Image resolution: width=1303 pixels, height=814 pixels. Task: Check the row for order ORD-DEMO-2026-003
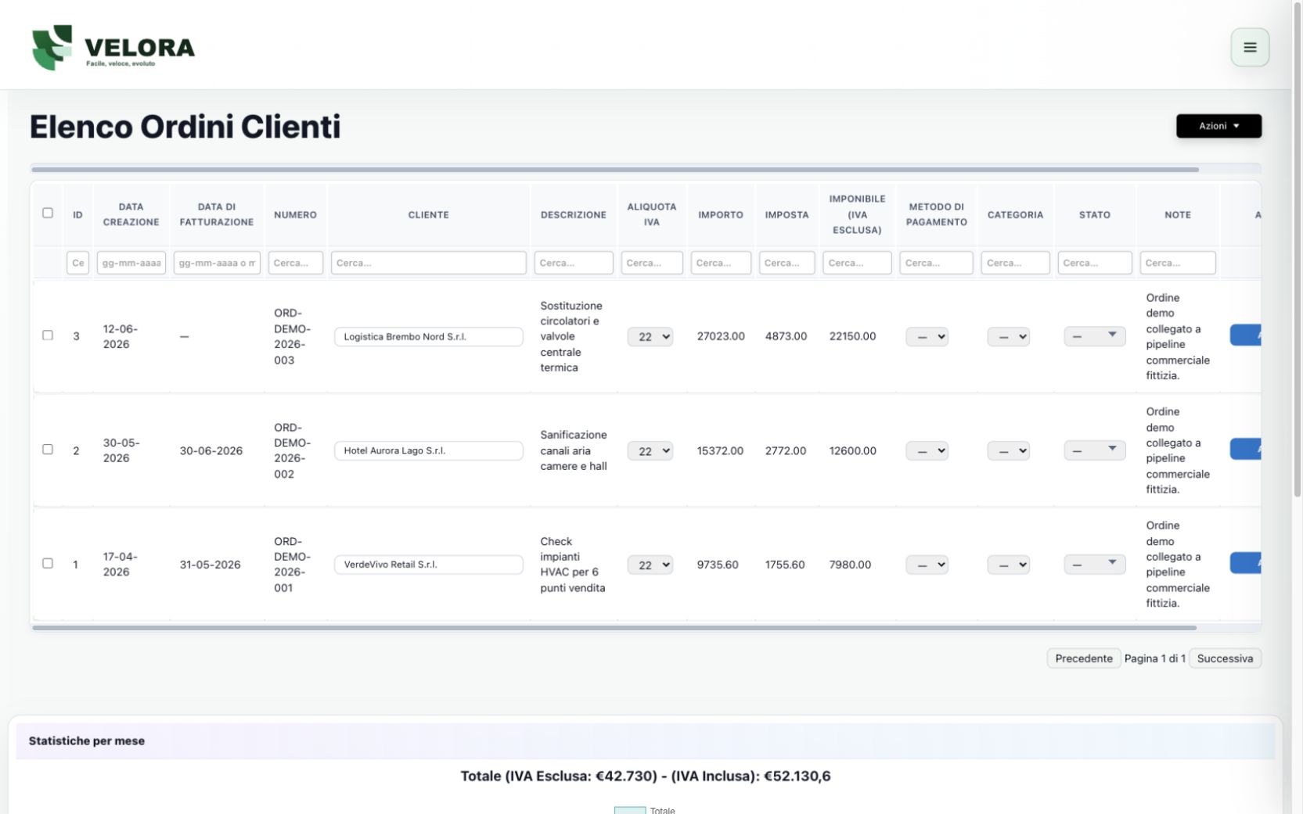pyautogui.click(x=48, y=335)
